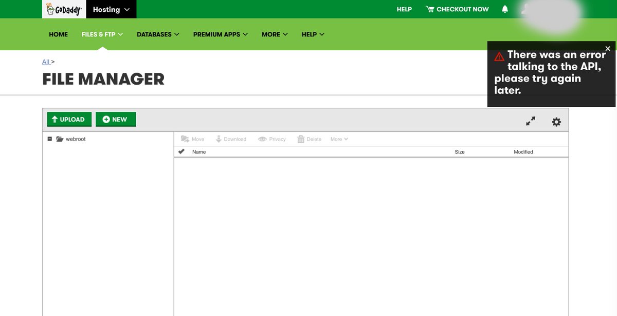
Task: Open the More actions dropdown
Action: pyautogui.click(x=339, y=139)
